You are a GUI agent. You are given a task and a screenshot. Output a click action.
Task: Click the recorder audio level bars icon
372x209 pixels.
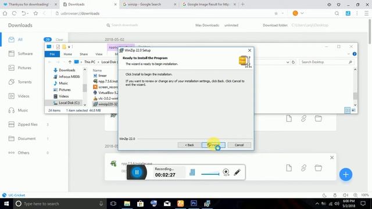(x=192, y=172)
